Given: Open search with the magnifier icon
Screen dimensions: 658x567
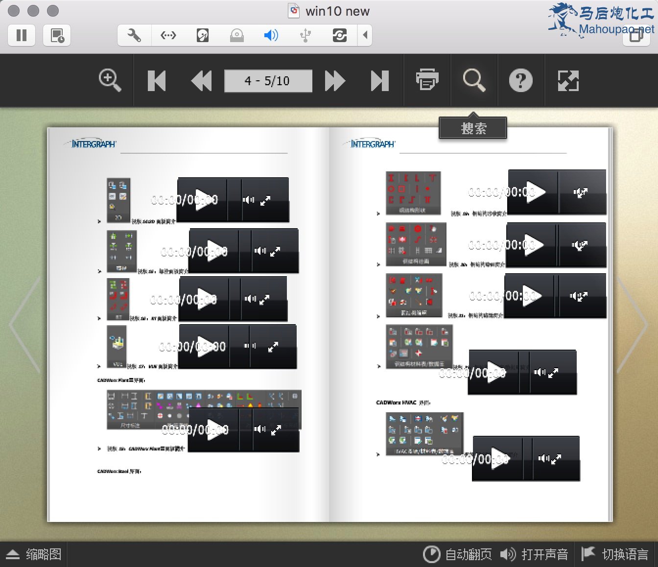Looking at the screenshot, I should pyautogui.click(x=474, y=80).
